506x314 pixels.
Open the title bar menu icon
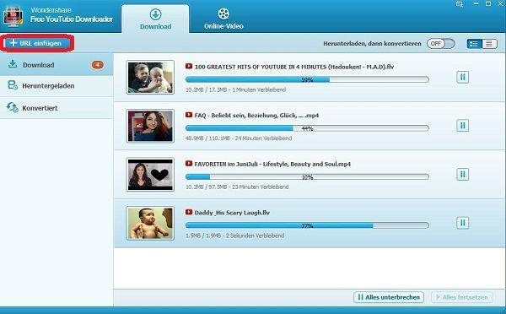click(x=460, y=4)
